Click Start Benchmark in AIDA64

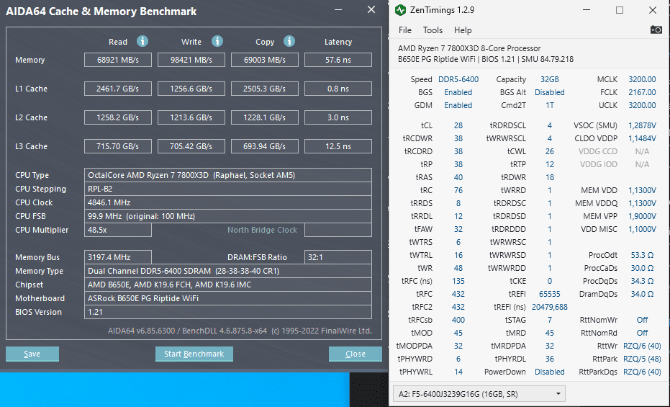tap(194, 354)
